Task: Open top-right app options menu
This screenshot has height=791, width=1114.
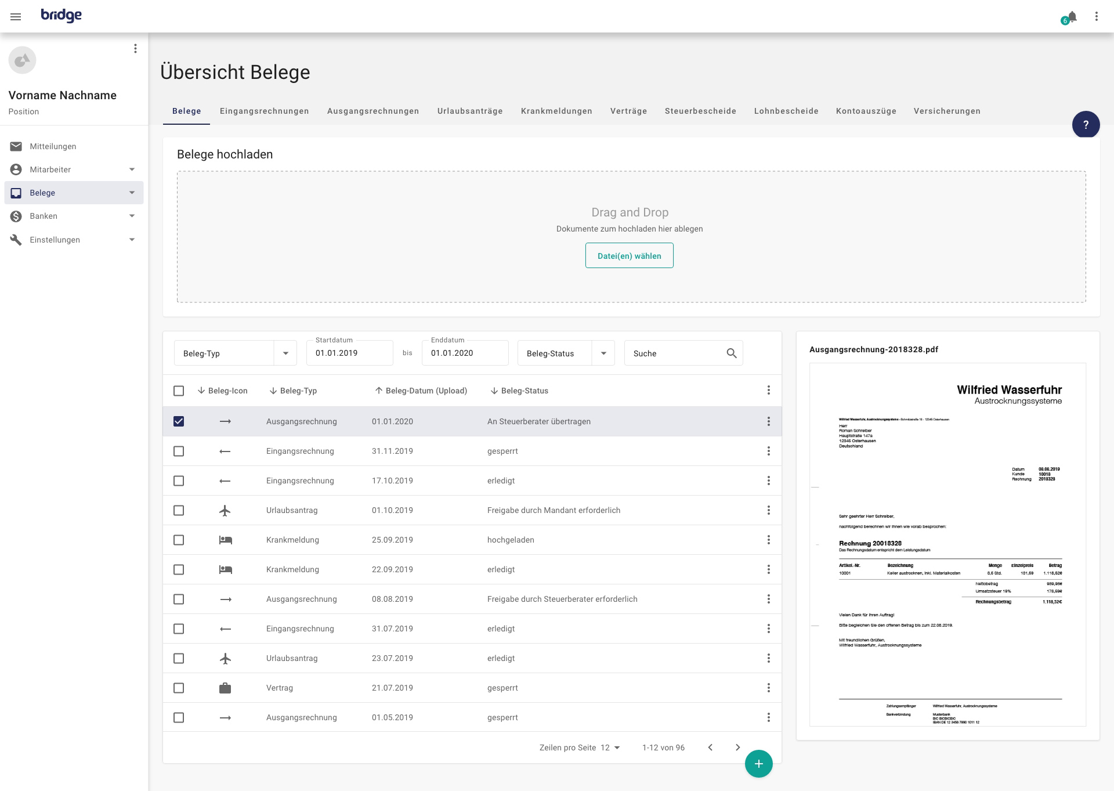Action: coord(1096,16)
